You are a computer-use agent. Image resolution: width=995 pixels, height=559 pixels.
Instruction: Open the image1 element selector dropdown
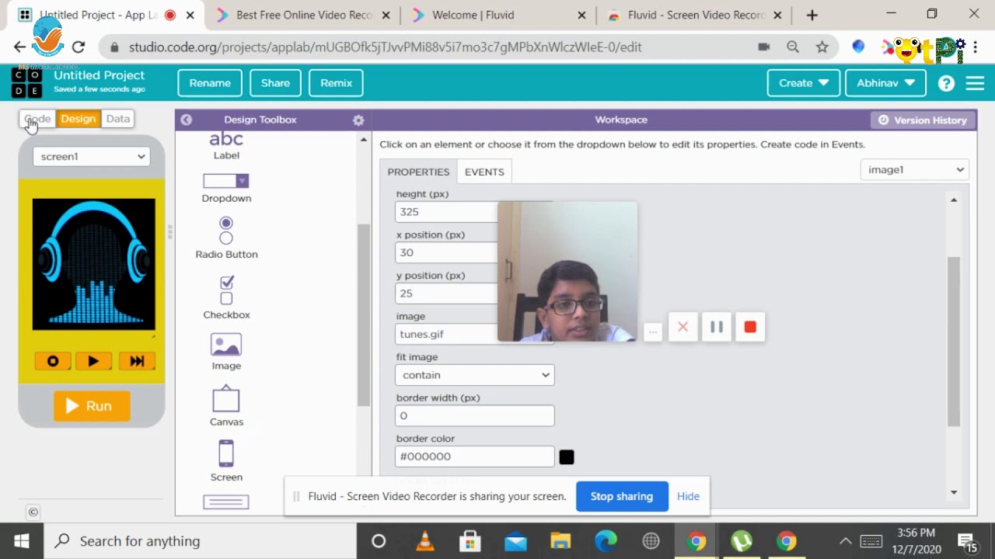[x=915, y=169]
